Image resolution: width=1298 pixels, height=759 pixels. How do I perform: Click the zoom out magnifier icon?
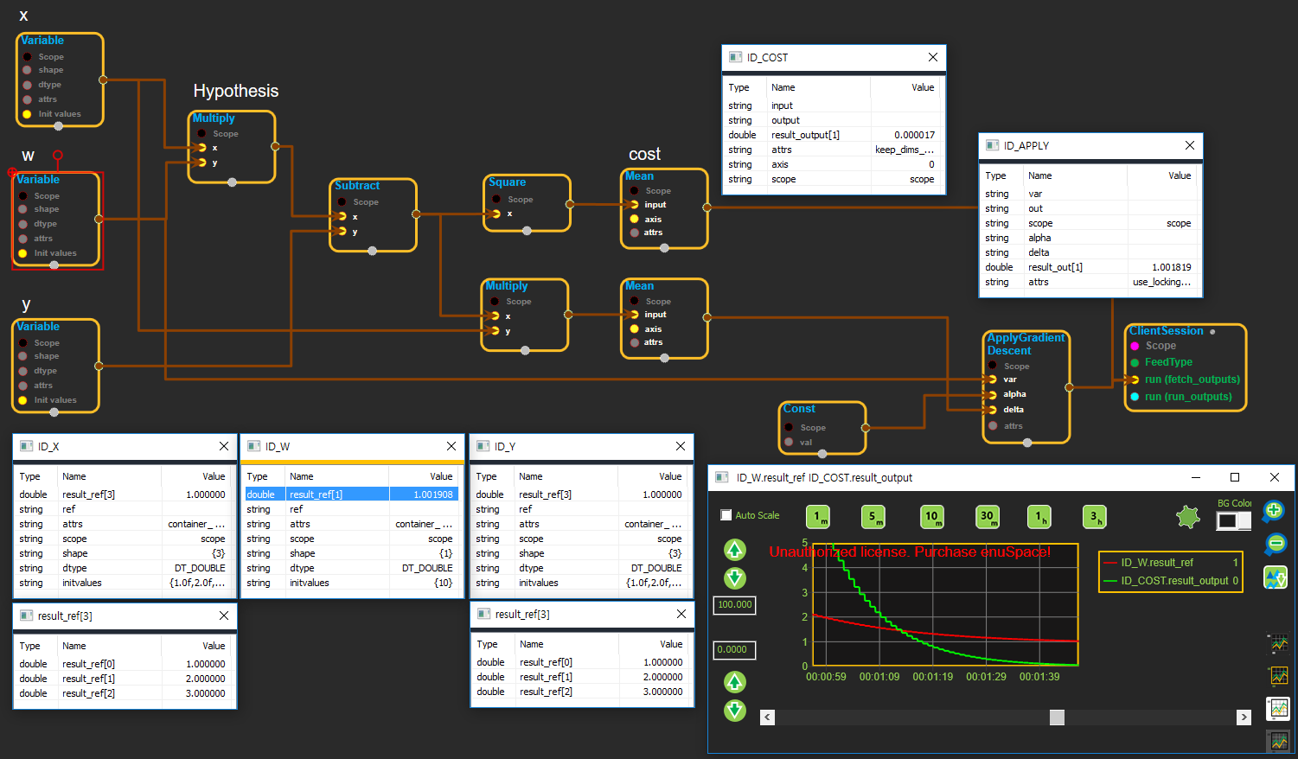(x=1274, y=544)
